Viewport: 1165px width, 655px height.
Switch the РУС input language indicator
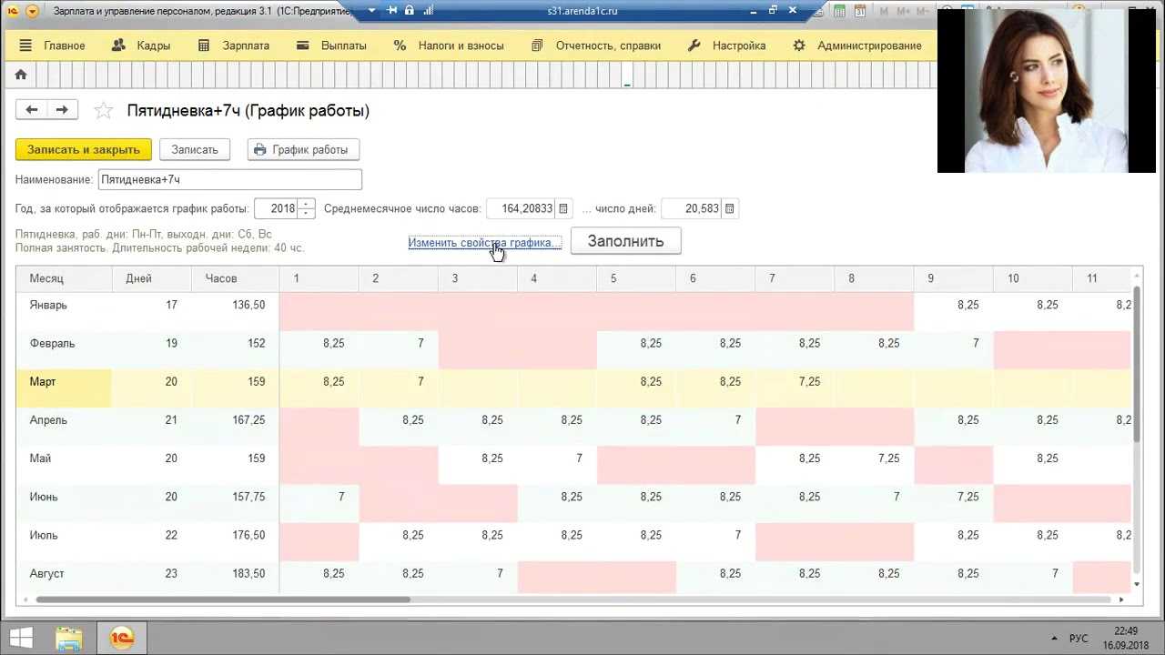click(1078, 639)
